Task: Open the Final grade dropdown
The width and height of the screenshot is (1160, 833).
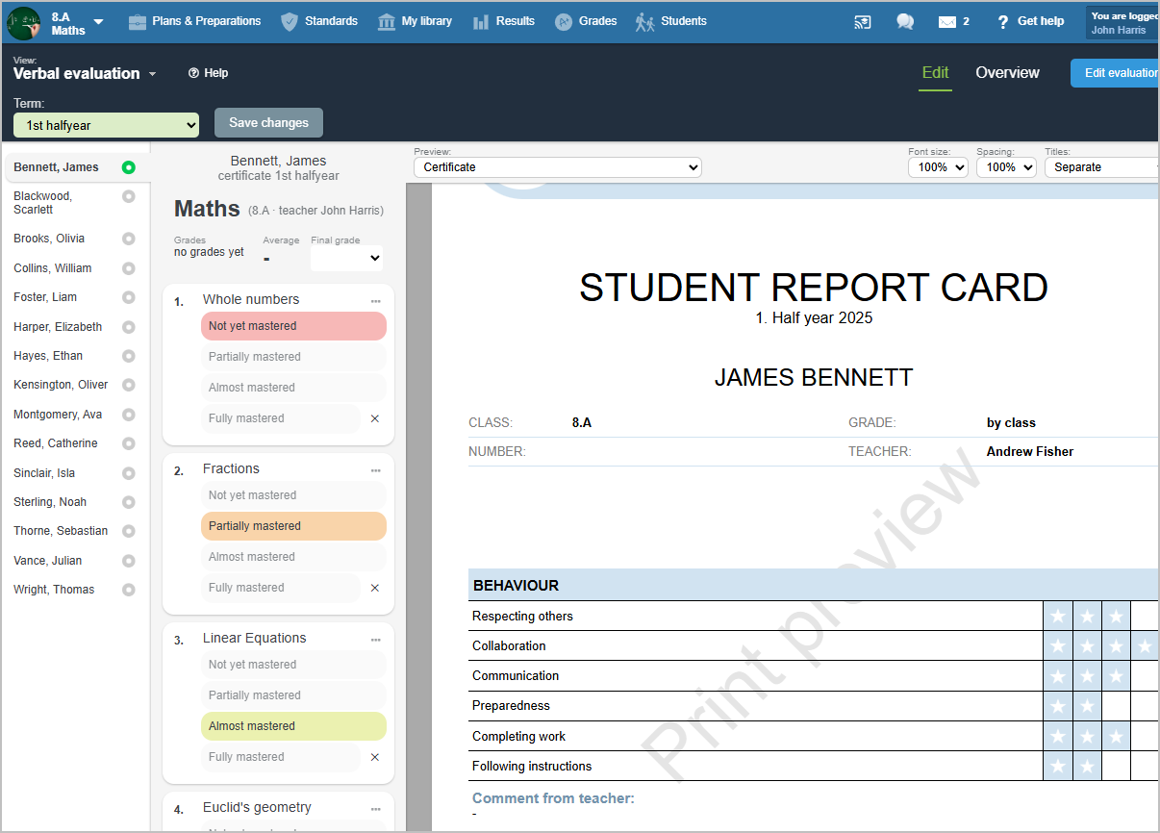Action: coord(346,258)
